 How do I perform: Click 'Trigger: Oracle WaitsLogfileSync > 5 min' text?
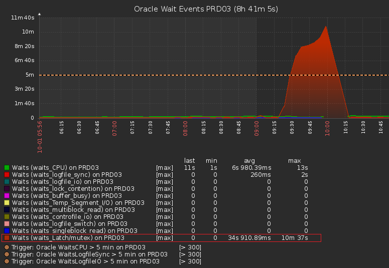(89, 254)
